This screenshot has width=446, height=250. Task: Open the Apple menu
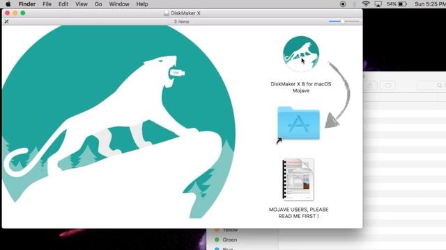point(8,4)
